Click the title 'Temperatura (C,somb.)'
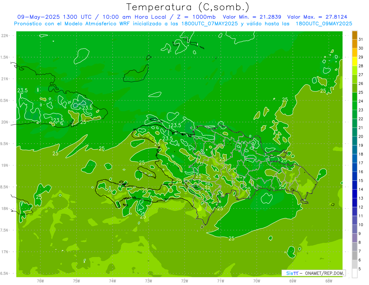Viewport: 369px width, 285px height. [188, 7]
